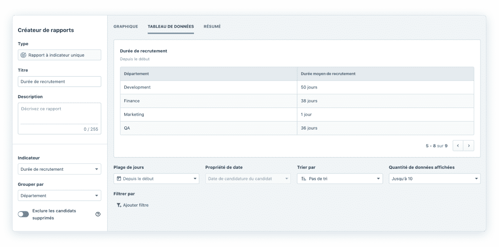This screenshot has height=247, width=499.
Task: Click the Rapport à indicateur unique type field
Action: pyautogui.click(x=59, y=55)
